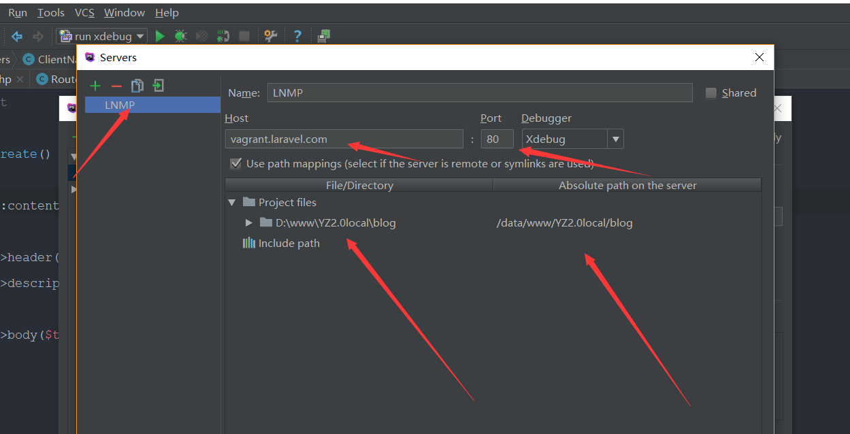Click the /data/www/YZ2.0local/blog server path cell
850x434 pixels.
pos(565,222)
